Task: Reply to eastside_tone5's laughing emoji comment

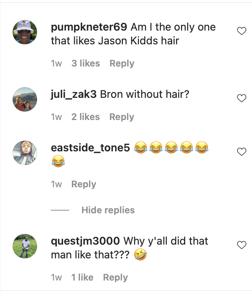Action: tap(84, 184)
